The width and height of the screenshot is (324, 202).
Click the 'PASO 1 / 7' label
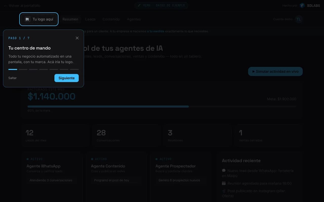pyautogui.click(x=19, y=38)
